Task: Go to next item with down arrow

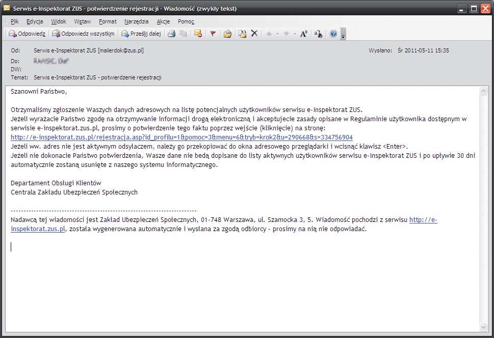Action: (x=286, y=34)
